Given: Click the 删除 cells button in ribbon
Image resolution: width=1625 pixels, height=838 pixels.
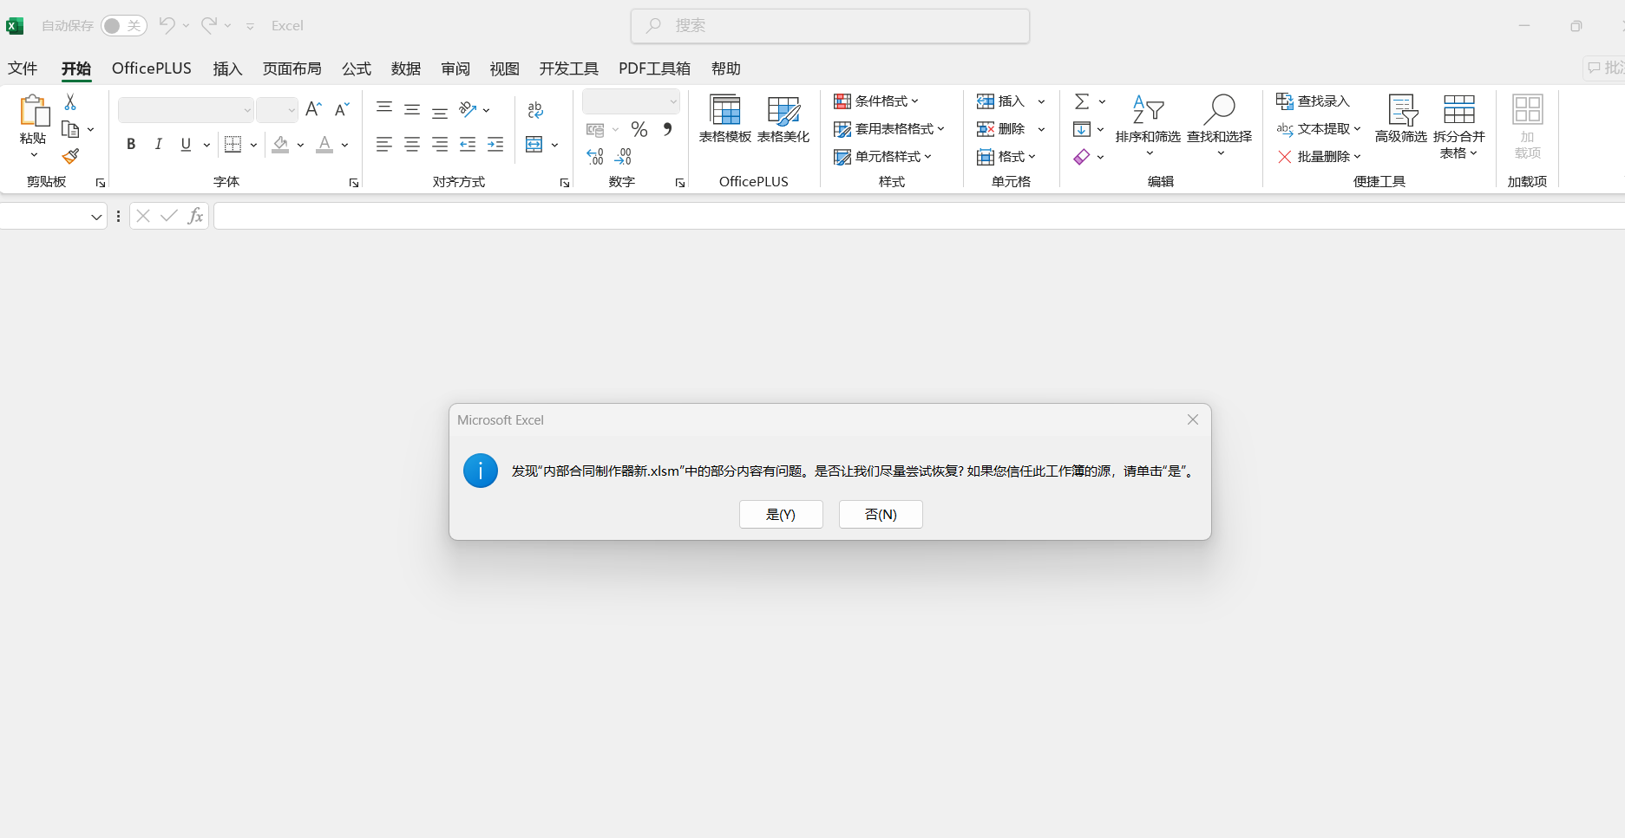Looking at the screenshot, I should point(1001,129).
